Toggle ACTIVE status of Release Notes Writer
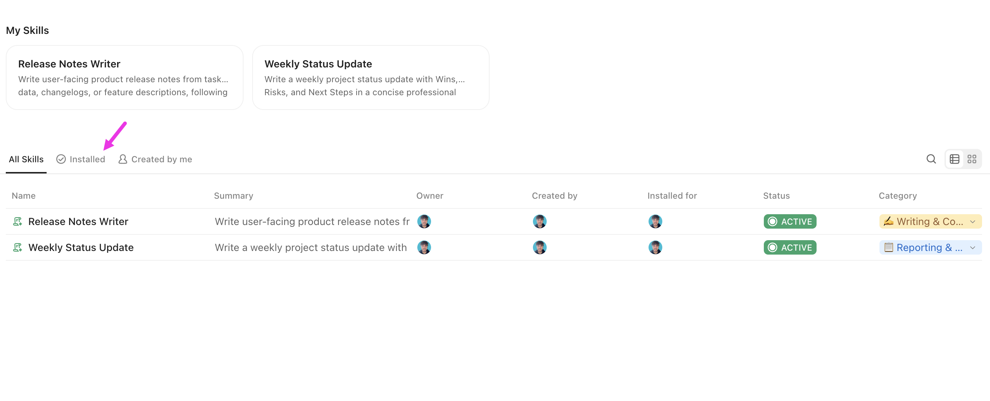990x401 pixels. pos(790,221)
